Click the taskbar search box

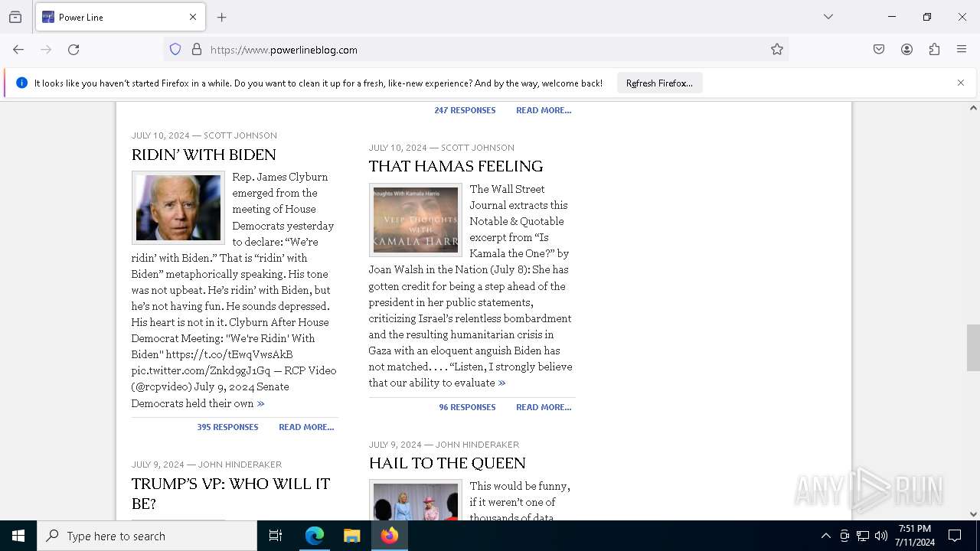(x=147, y=536)
